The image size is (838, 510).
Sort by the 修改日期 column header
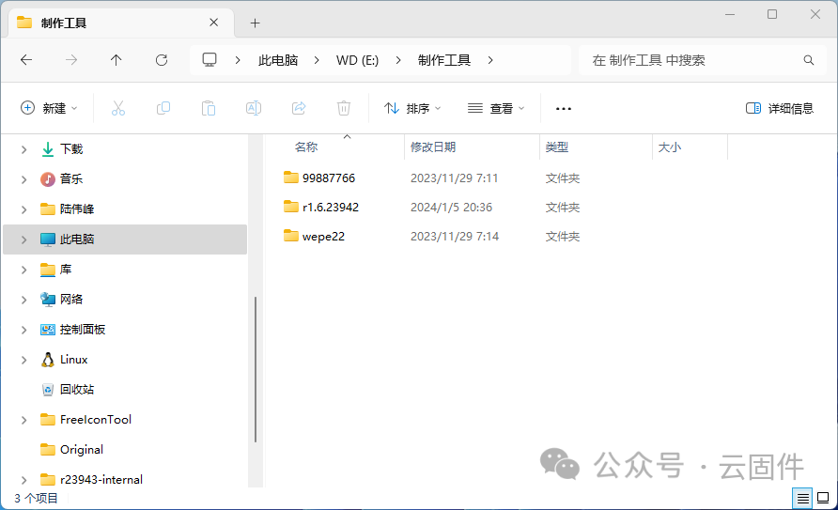(x=433, y=147)
